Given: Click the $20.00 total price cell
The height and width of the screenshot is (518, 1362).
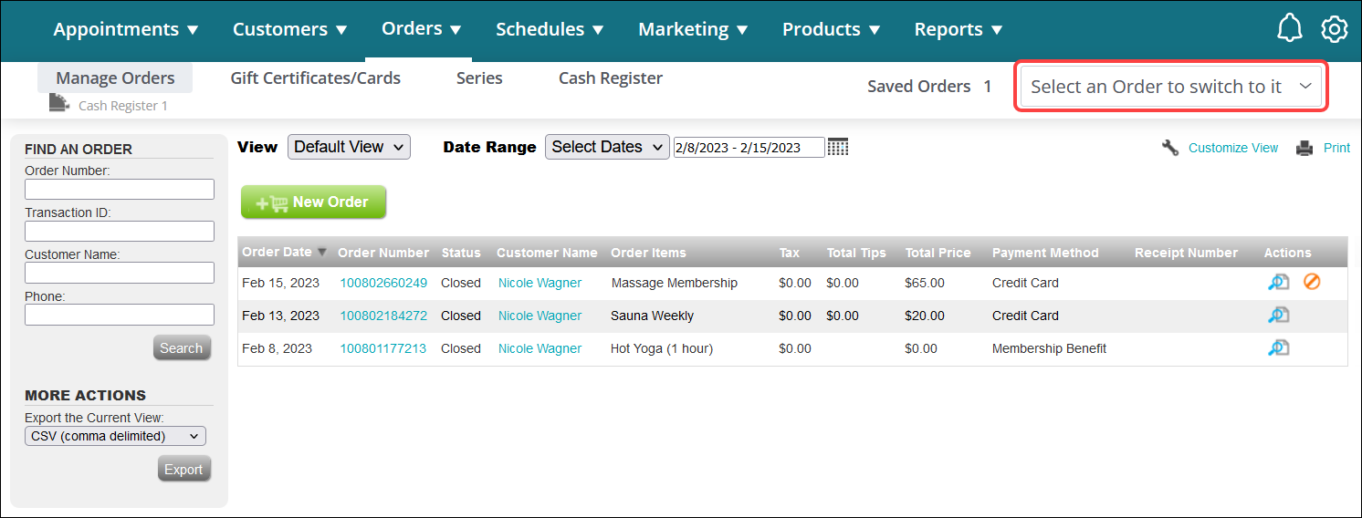Looking at the screenshot, I should (x=925, y=316).
